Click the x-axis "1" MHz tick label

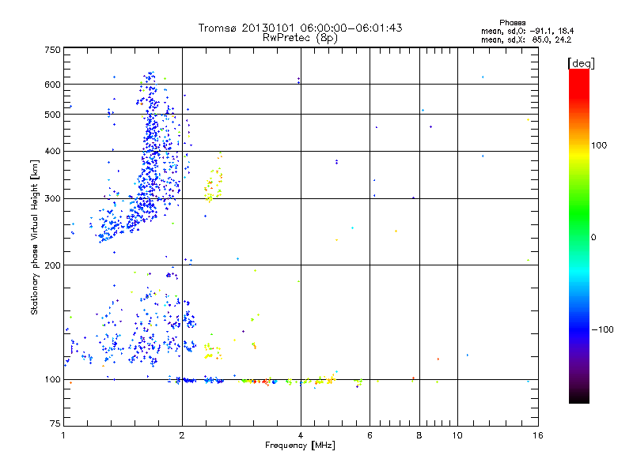coord(63,435)
